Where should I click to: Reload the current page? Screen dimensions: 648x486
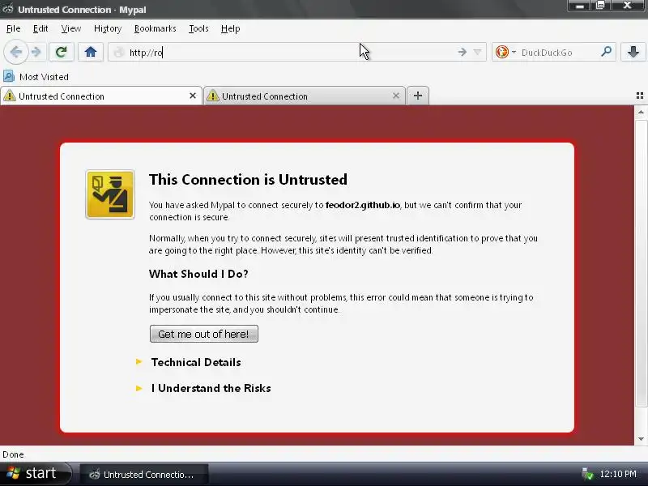62,52
